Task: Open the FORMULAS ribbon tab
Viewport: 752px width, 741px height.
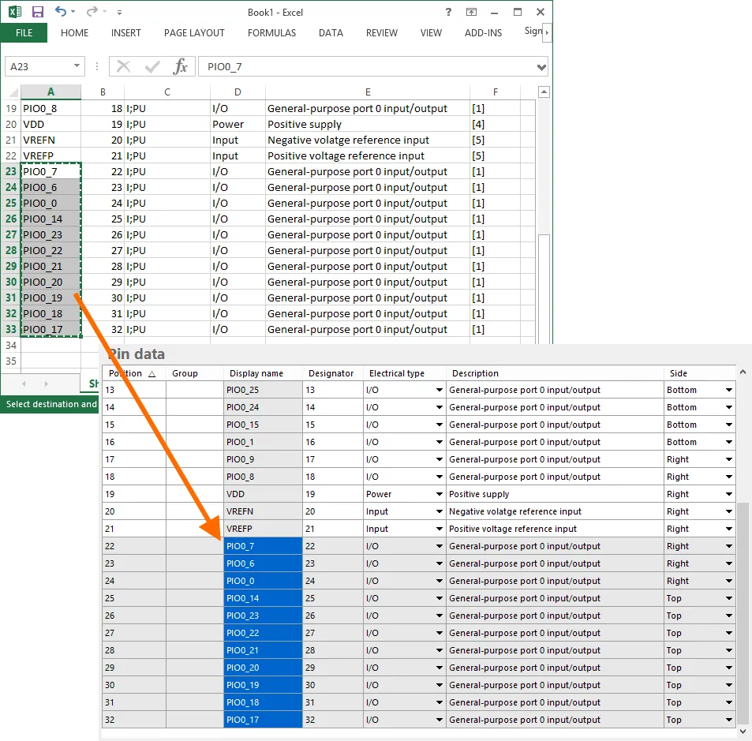Action: (x=271, y=33)
